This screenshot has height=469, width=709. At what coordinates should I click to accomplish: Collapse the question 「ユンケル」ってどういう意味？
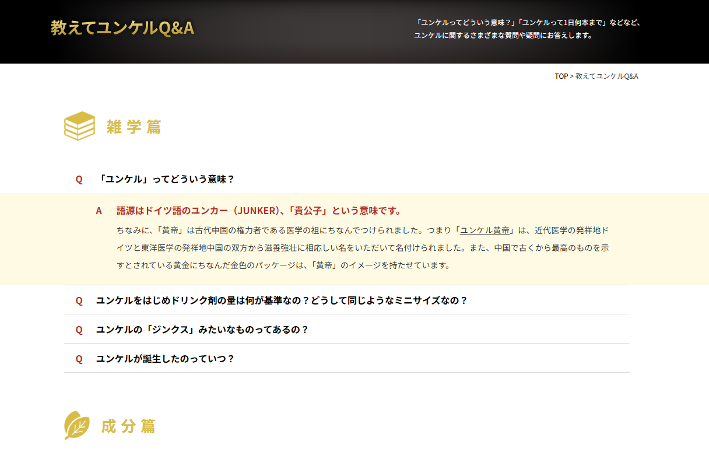(x=347, y=179)
